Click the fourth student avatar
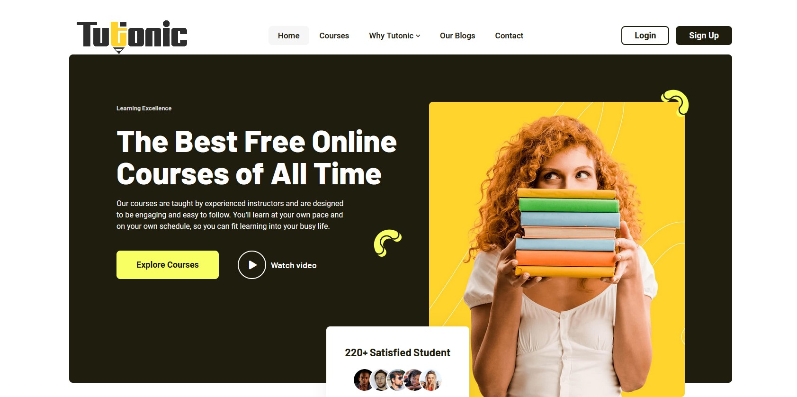The image size is (797, 397). pyautogui.click(x=413, y=380)
